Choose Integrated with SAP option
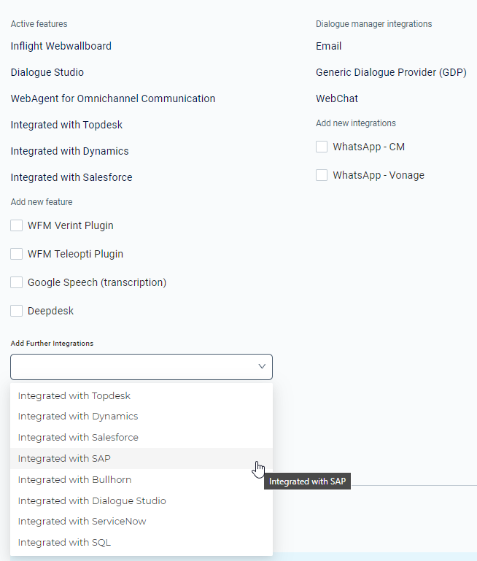Viewport: 477px width, 561px height. pos(141,458)
